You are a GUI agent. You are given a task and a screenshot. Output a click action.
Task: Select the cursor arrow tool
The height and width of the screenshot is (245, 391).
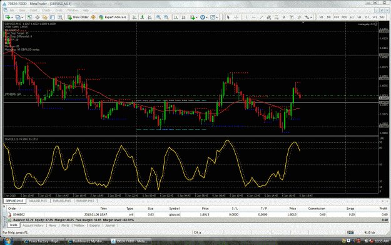point(228,18)
